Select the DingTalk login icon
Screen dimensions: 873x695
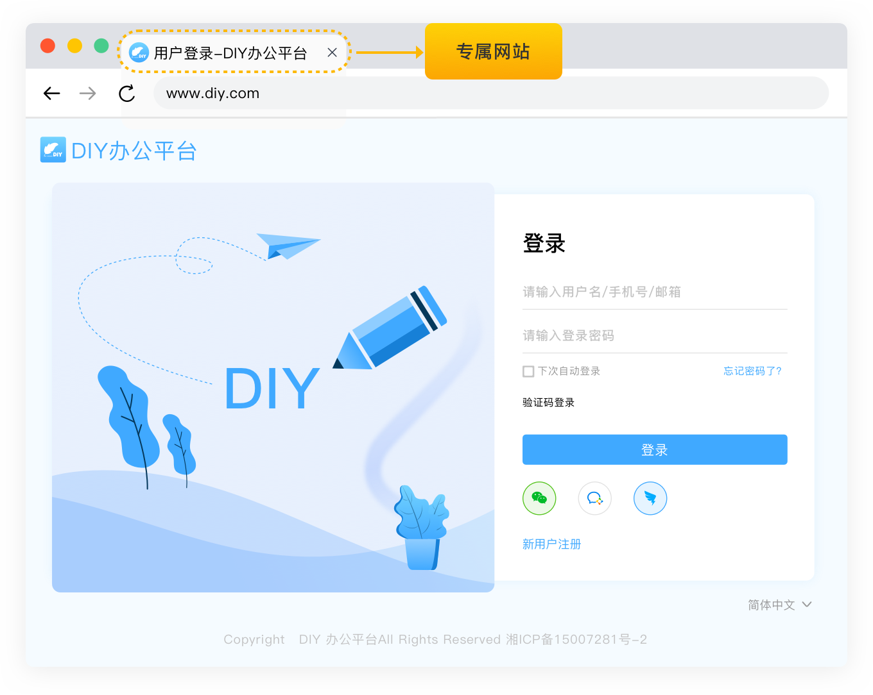click(x=650, y=498)
